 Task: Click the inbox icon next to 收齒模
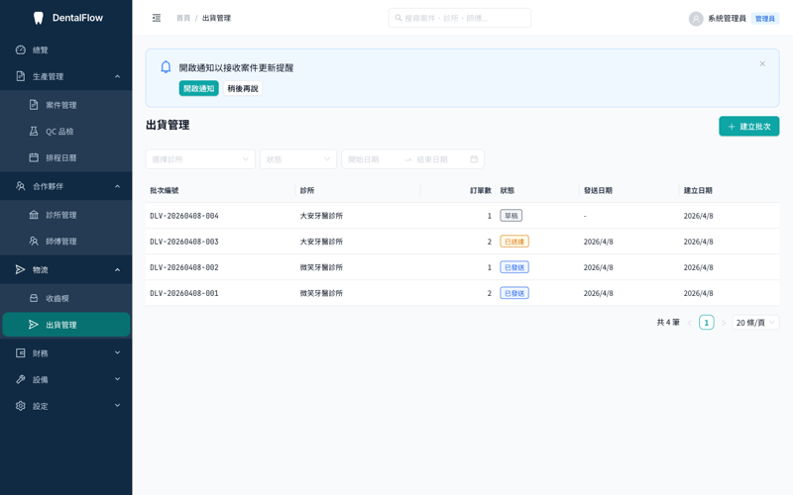[34, 298]
